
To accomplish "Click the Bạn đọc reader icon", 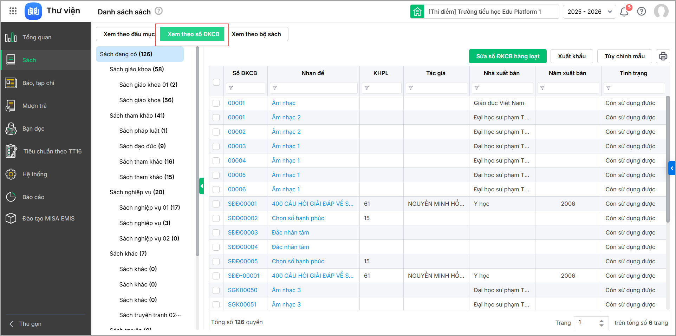I will pos(11,129).
